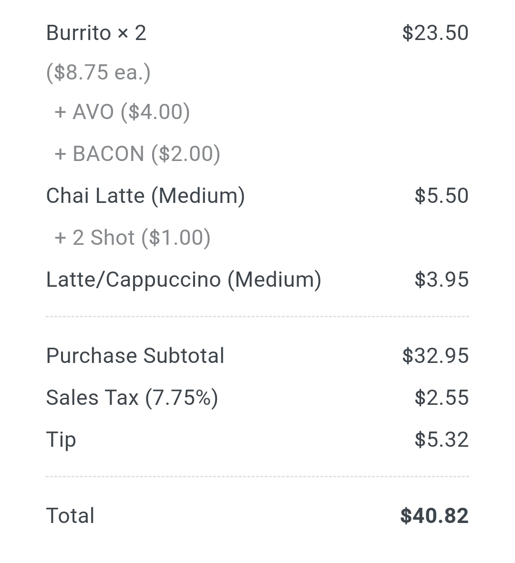Select the 2 Shot $1.00 modifier
The width and height of the screenshot is (515, 563).
click(x=133, y=238)
